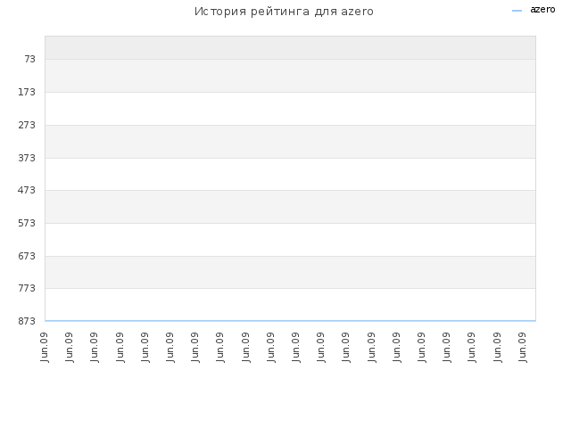Click the chart title История рейтинга для azero
Image resolution: width=571 pixels, height=428 pixels.
point(284,12)
